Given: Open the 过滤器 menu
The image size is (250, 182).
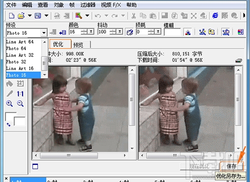Looking at the screenshot, I should coord(87,5).
